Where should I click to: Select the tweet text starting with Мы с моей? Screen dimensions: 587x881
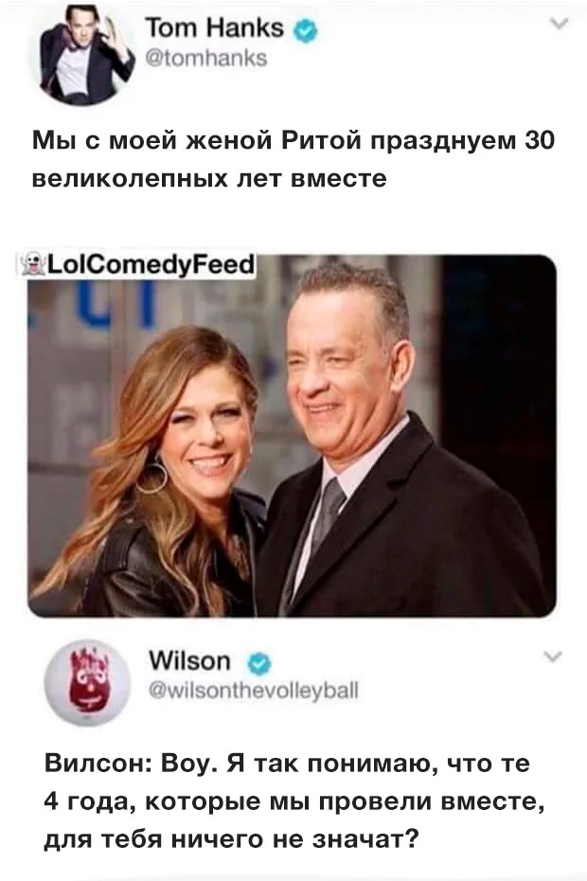pyautogui.click(x=293, y=159)
